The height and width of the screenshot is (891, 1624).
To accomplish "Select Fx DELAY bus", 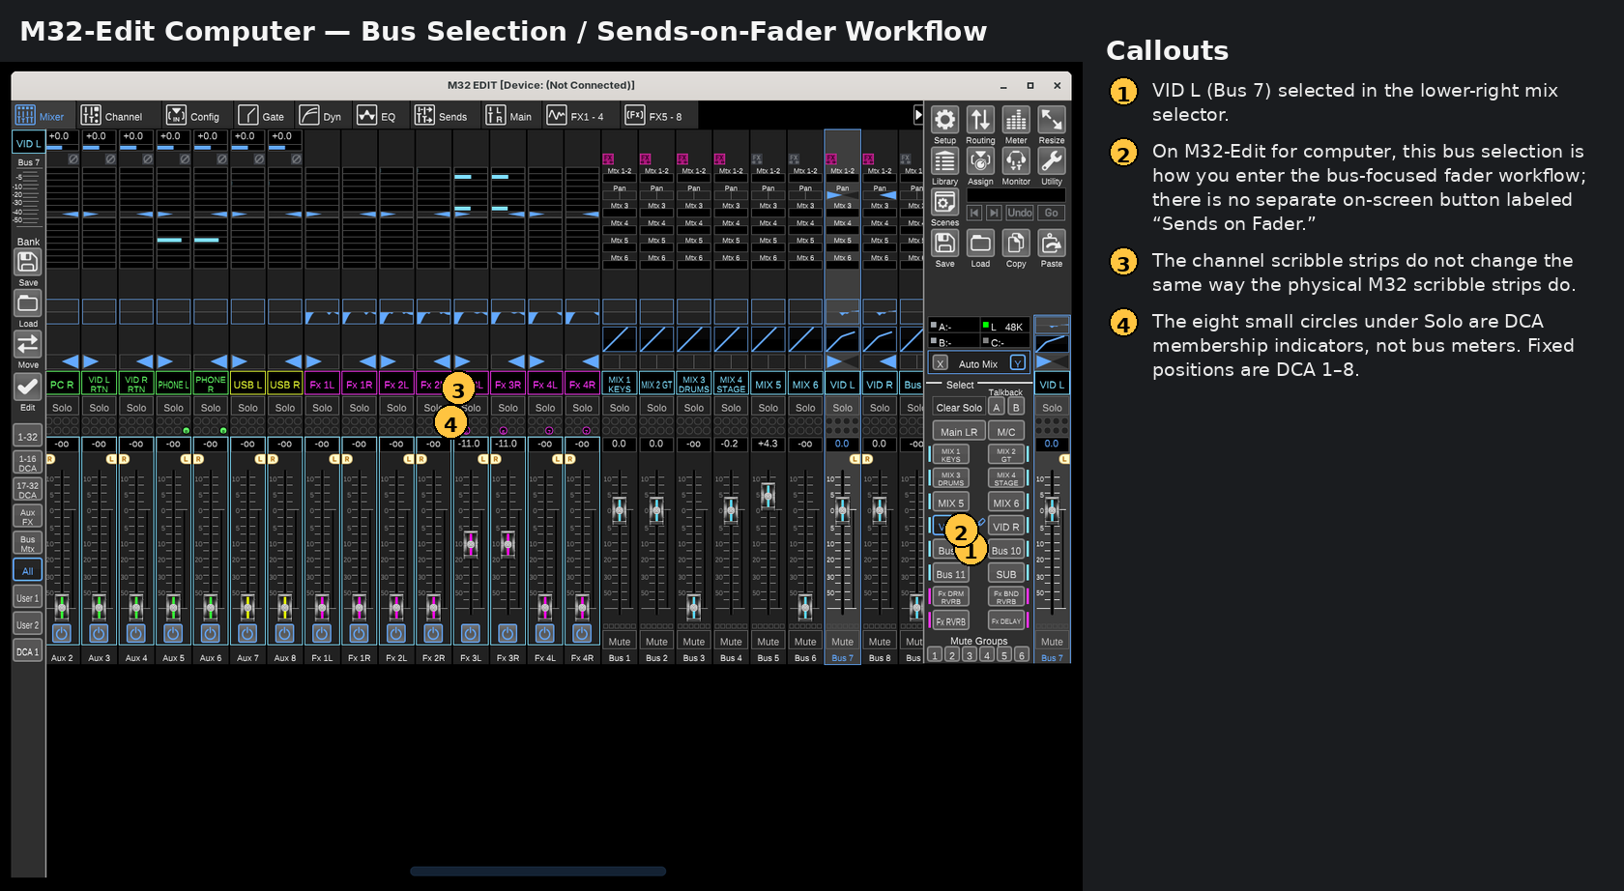I will (x=1006, y=620).
